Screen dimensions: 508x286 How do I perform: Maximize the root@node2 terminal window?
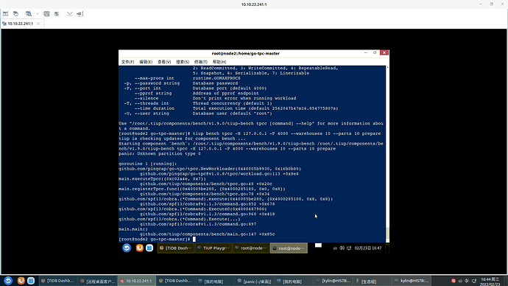click(x=375, y=52)
